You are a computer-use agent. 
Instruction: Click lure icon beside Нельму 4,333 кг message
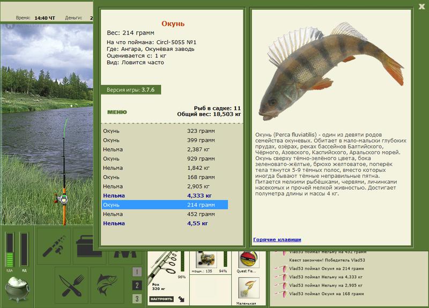281,277
